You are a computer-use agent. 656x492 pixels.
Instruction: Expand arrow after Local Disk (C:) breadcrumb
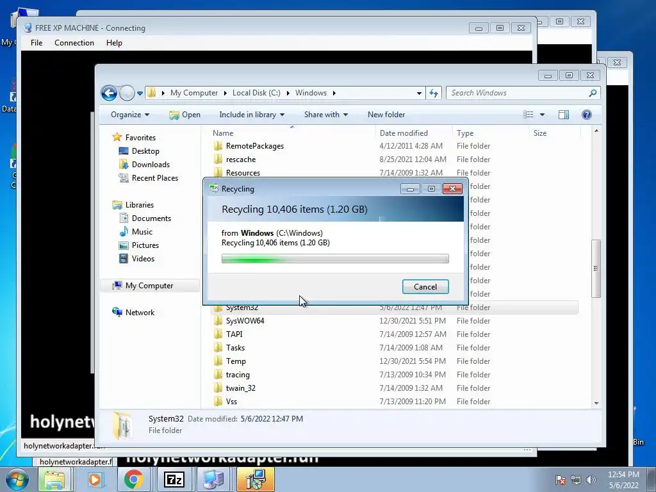point(288,93)
